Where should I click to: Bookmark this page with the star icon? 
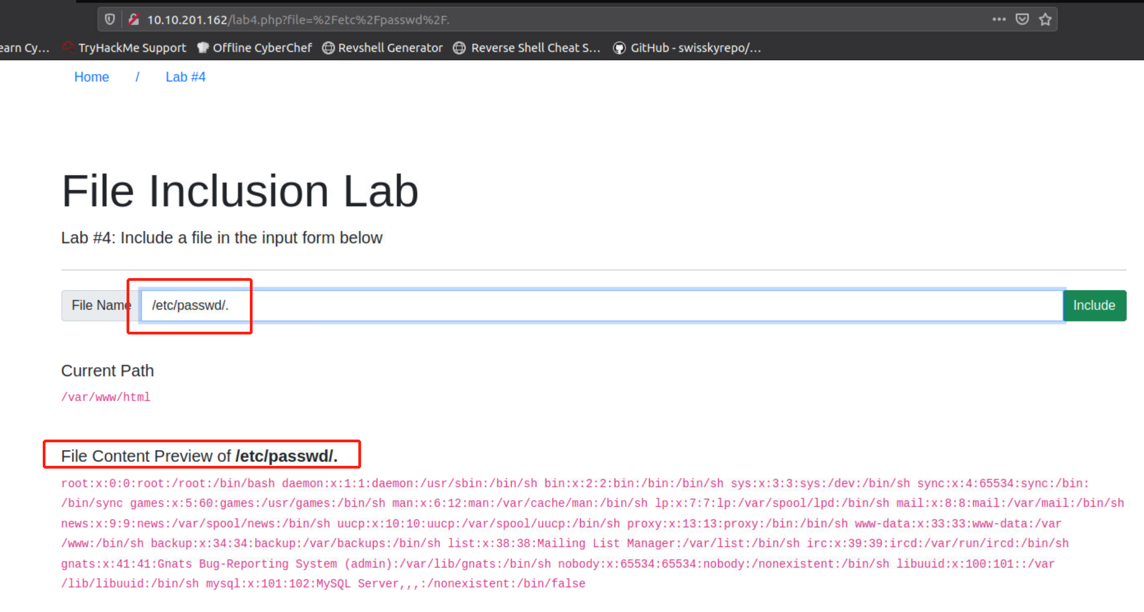pos(1045,19)
